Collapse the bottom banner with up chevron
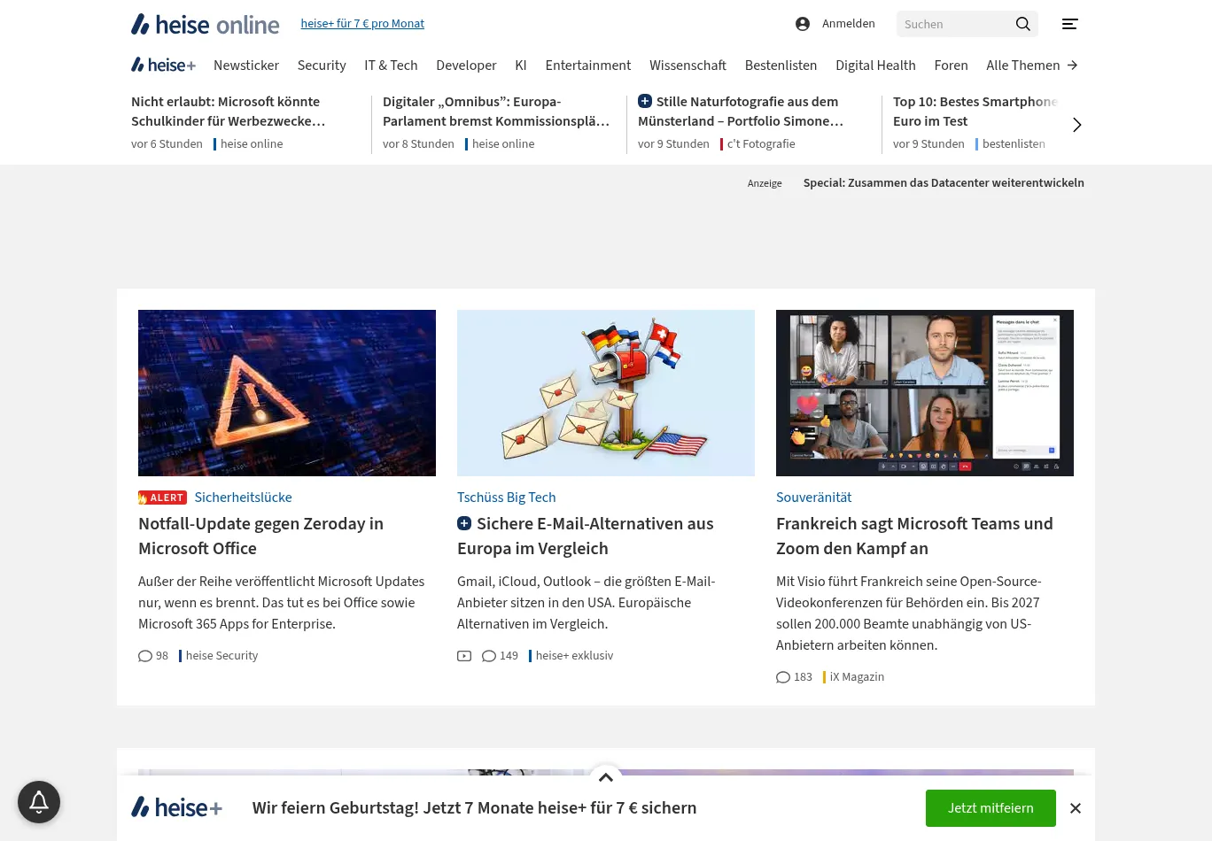This screenshot has width=1212, height=841. [606, 777]
